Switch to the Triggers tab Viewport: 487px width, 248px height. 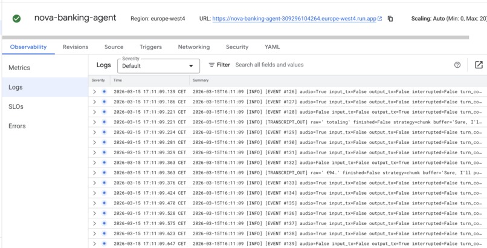click(x=150, y=47)
